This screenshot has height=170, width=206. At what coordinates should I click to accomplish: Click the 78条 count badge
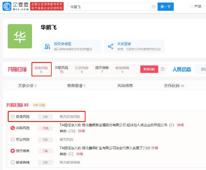coord(45,128)
